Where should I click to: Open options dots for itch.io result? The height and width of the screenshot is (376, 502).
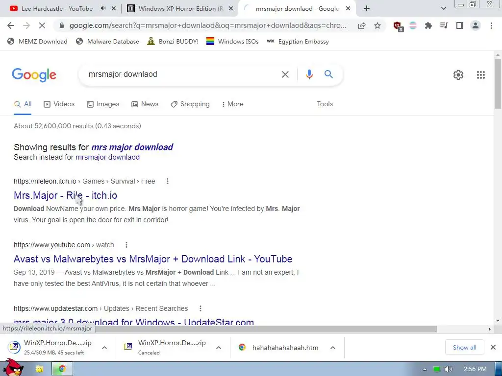pos(168,181)
